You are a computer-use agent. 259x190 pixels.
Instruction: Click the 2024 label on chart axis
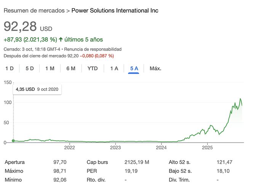(161, 147)
